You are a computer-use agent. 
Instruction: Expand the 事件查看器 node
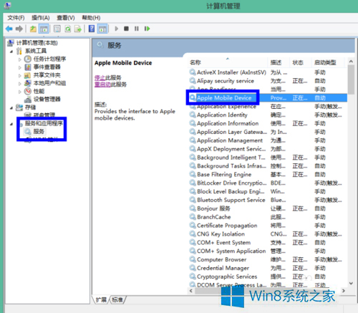coord(20,67)
